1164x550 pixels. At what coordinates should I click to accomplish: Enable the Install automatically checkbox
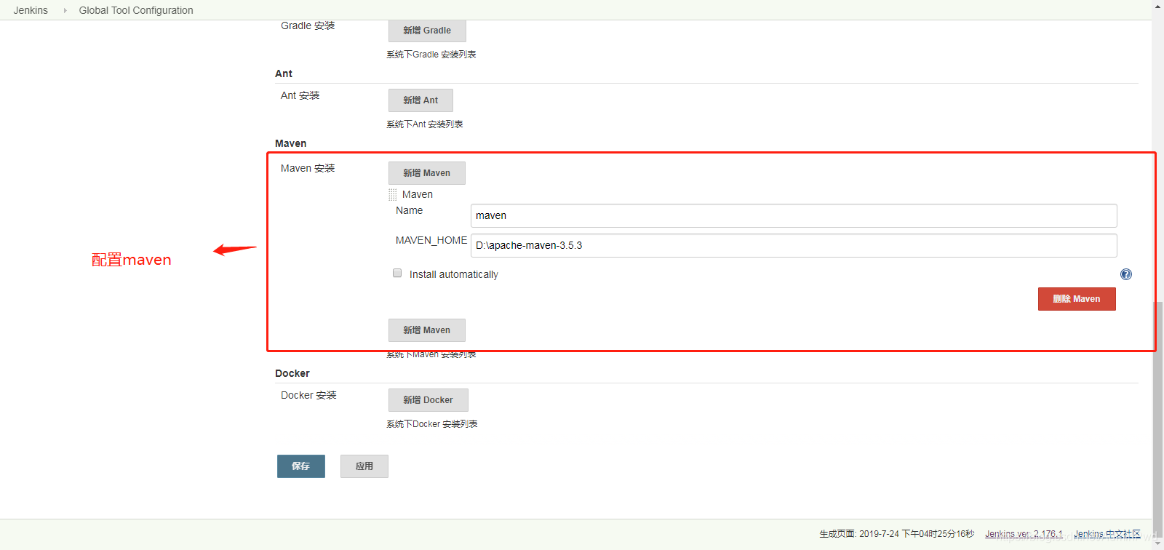397,274
